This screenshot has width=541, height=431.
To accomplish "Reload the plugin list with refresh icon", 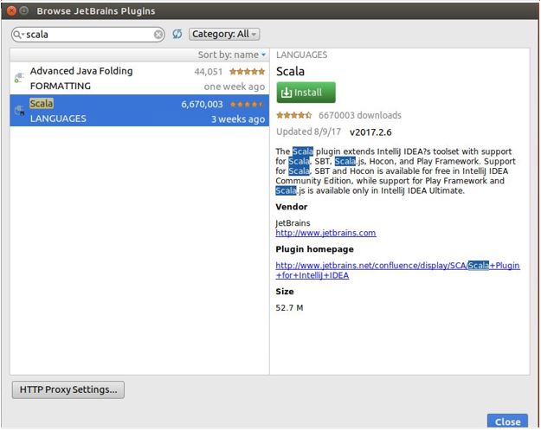I will (x=177, y=34).
